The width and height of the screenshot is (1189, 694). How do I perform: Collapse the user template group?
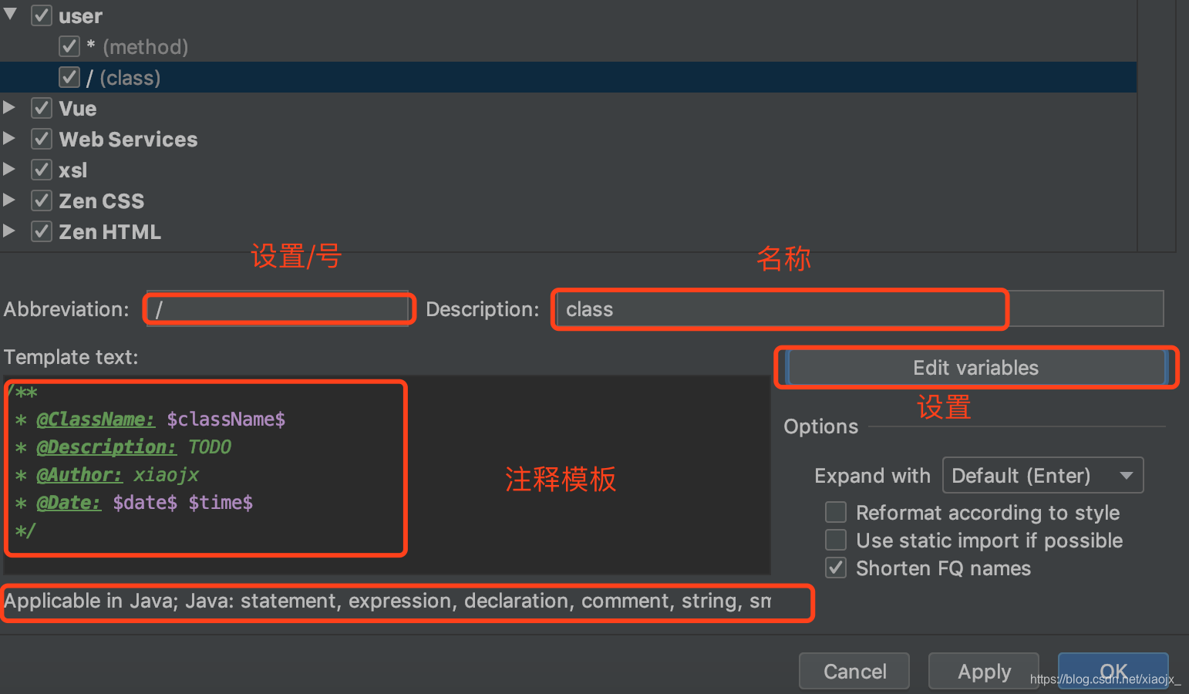10,14
